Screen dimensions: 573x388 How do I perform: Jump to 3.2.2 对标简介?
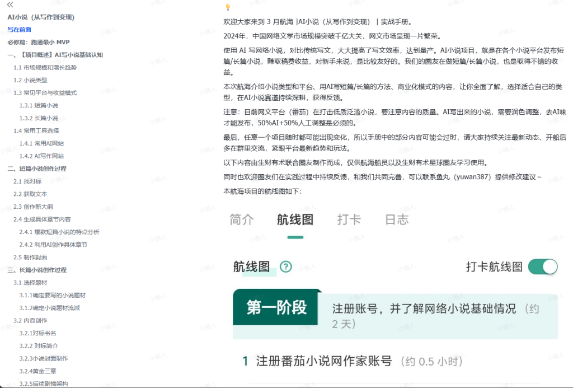[x=39, y=345]
